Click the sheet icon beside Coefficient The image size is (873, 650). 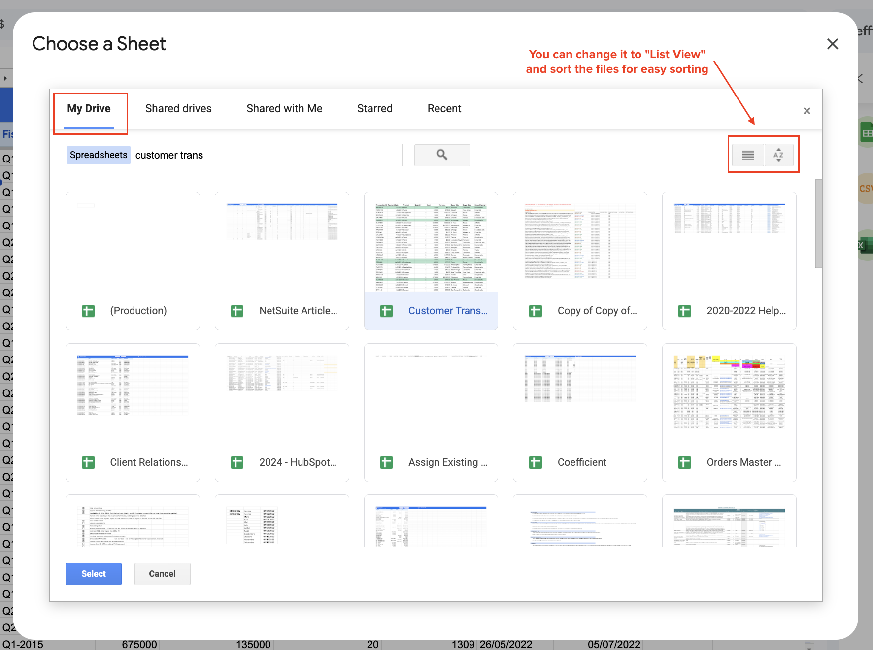click(x=535, y=462)
